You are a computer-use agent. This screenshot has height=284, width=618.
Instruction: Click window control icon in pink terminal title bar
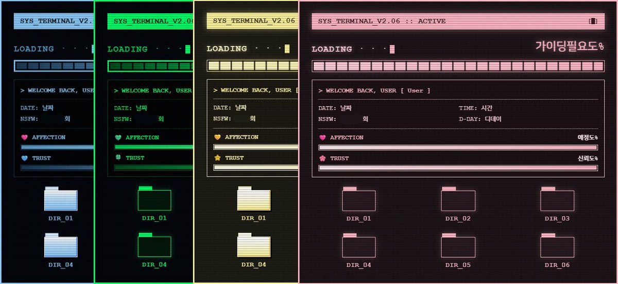[x=593, y=21]
